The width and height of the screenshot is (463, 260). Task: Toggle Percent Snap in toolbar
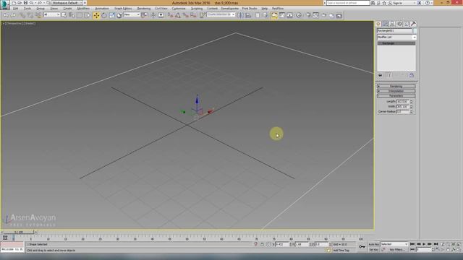(x=185, y=15)
